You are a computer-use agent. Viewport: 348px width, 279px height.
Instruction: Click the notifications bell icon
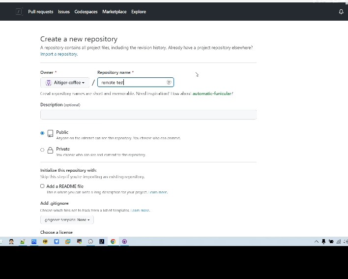[x=341, y=12]
